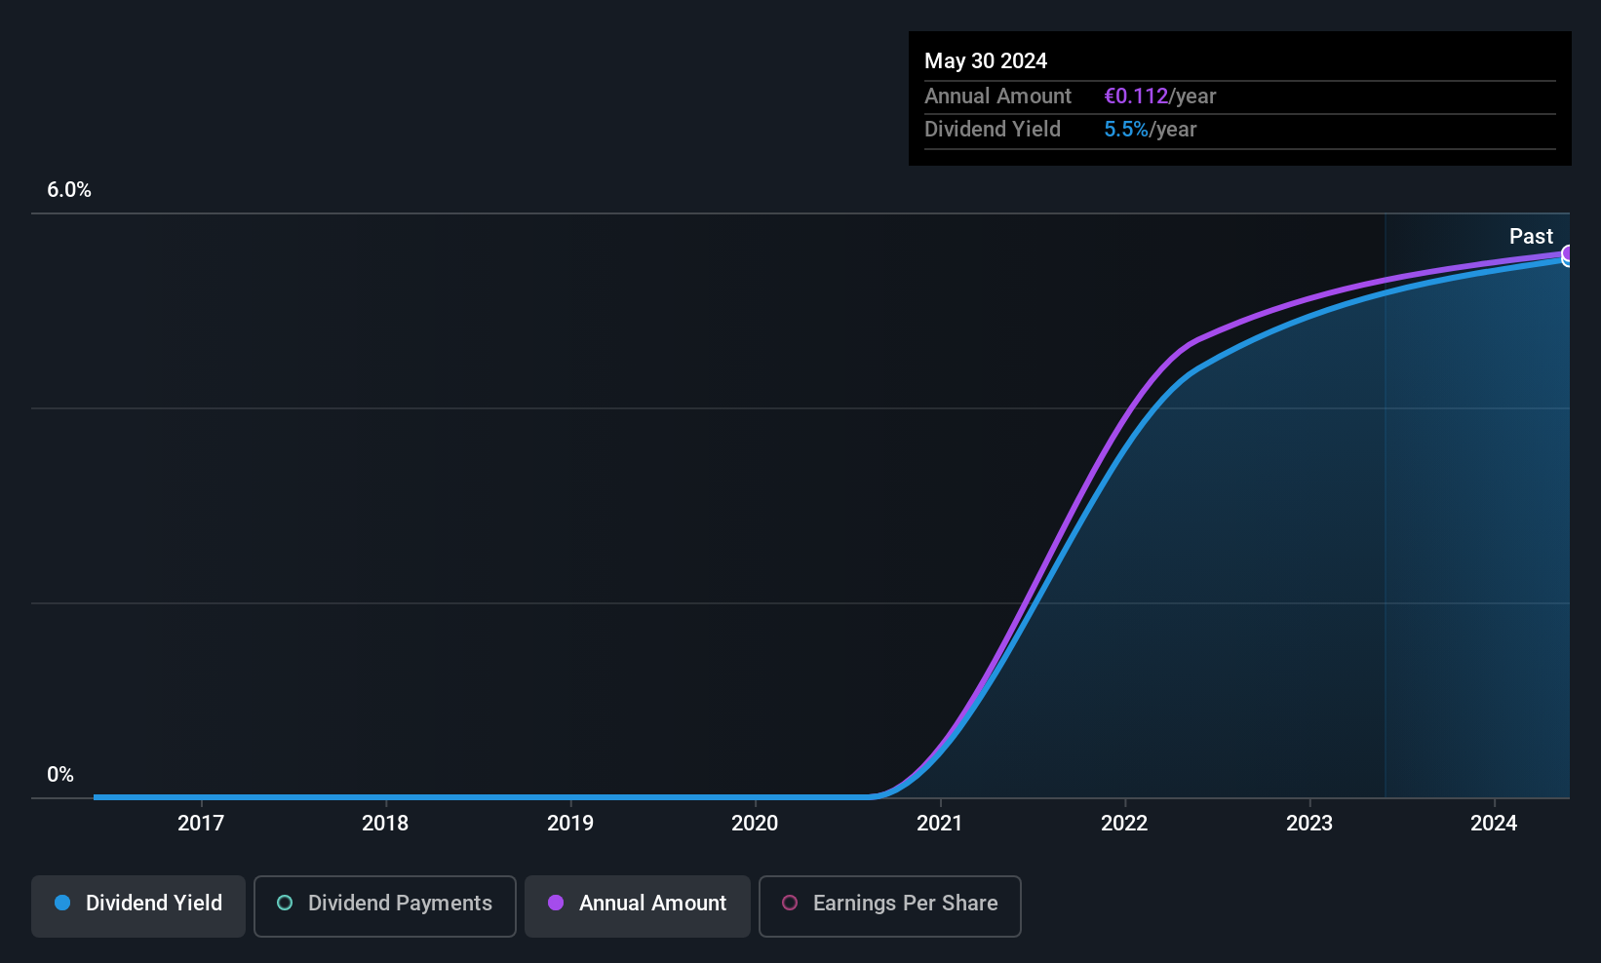Show the Earnings Per Share series
This screenshot has width=1601, height=963.
pos(890,906)
